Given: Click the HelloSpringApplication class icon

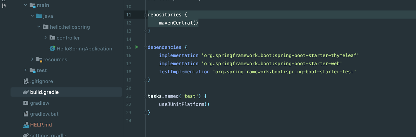Looking at the screenshot, I should (x=52, y=48).
